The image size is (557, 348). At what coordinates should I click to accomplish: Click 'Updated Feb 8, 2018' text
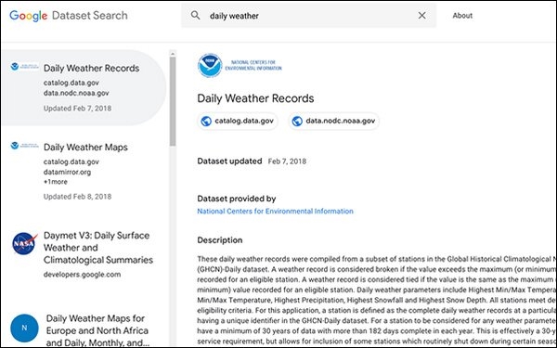(x=77, y=197)
